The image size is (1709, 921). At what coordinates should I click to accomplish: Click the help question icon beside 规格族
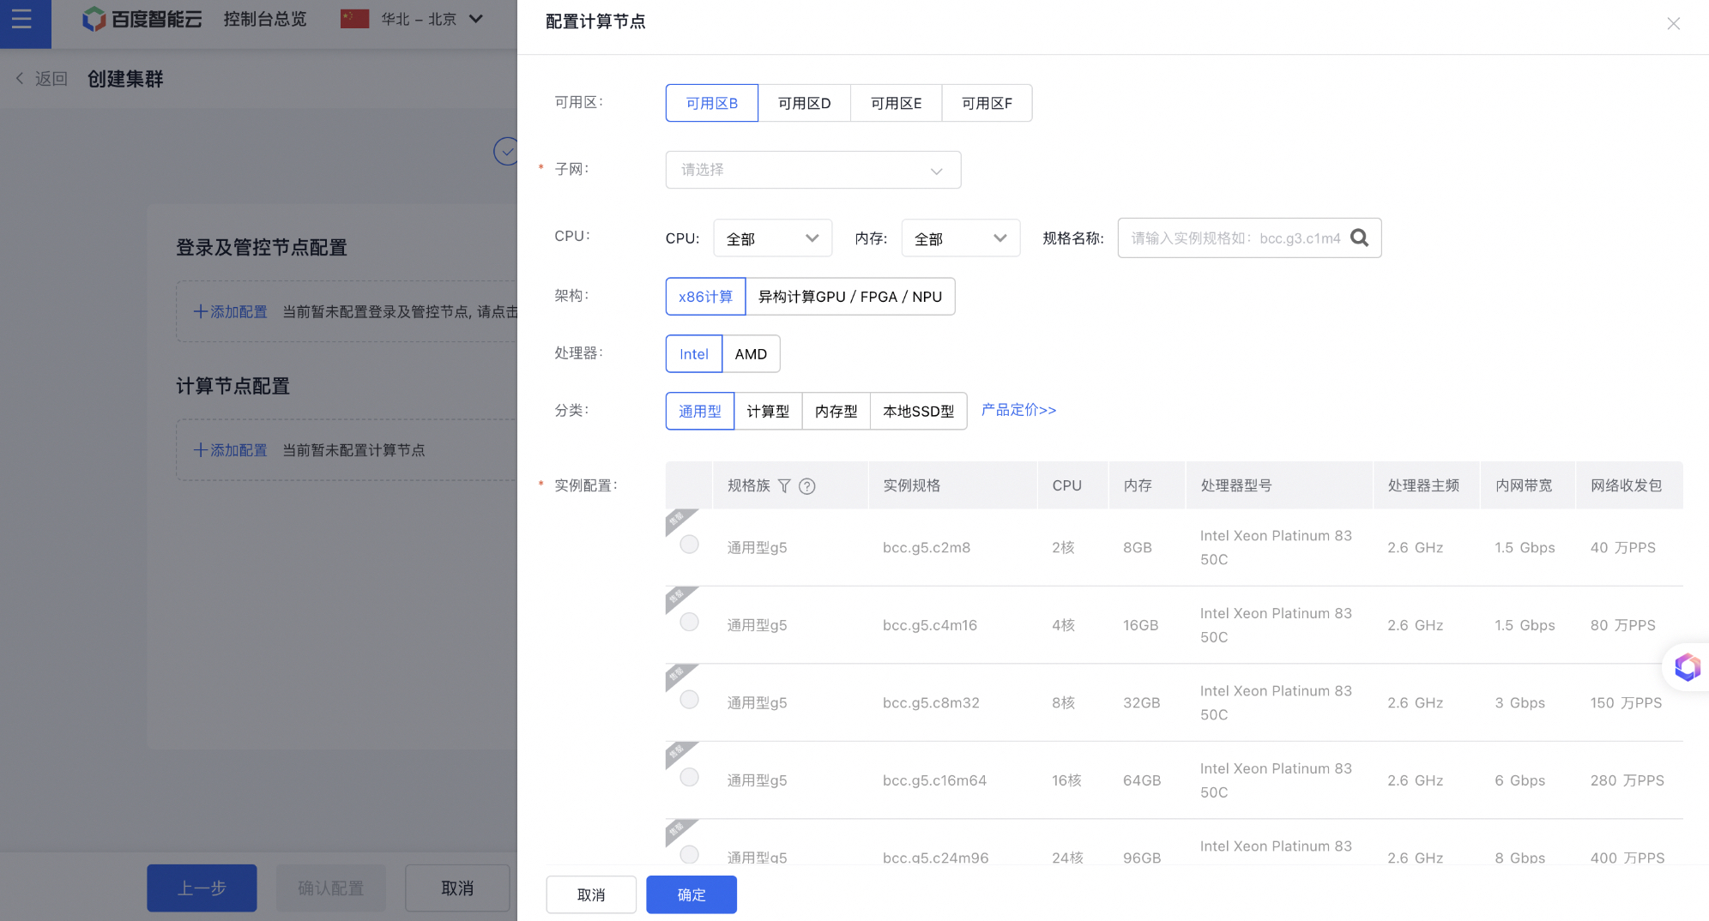[x=806, y=486]
